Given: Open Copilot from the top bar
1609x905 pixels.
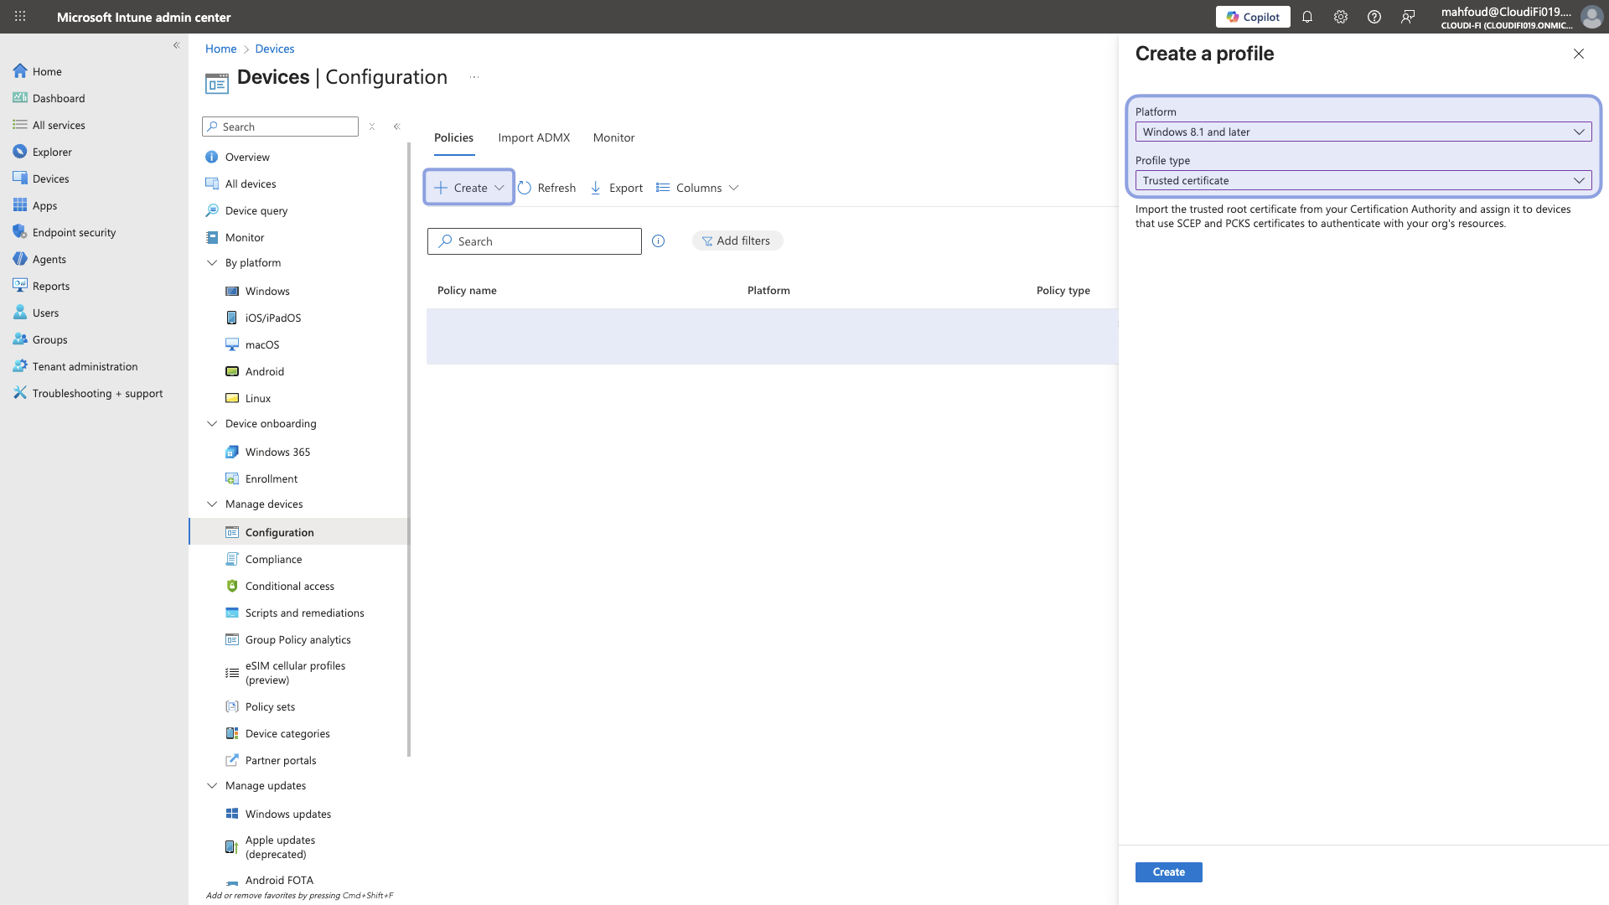Looking at the screenshot, I should (x=1252, y=17).
